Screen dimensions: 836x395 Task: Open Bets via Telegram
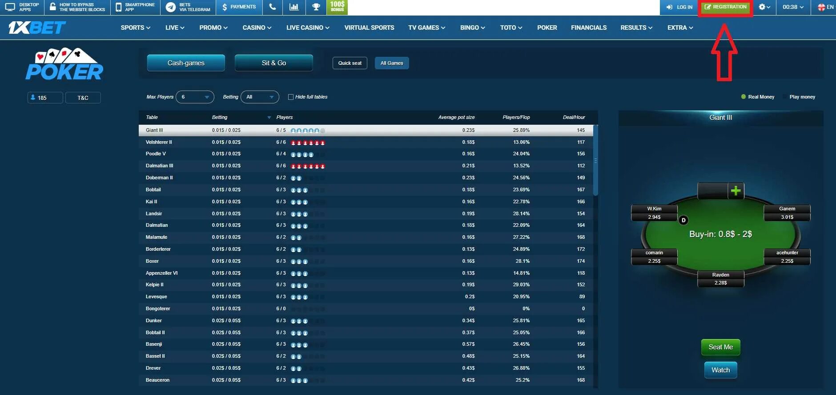point(188,7)
